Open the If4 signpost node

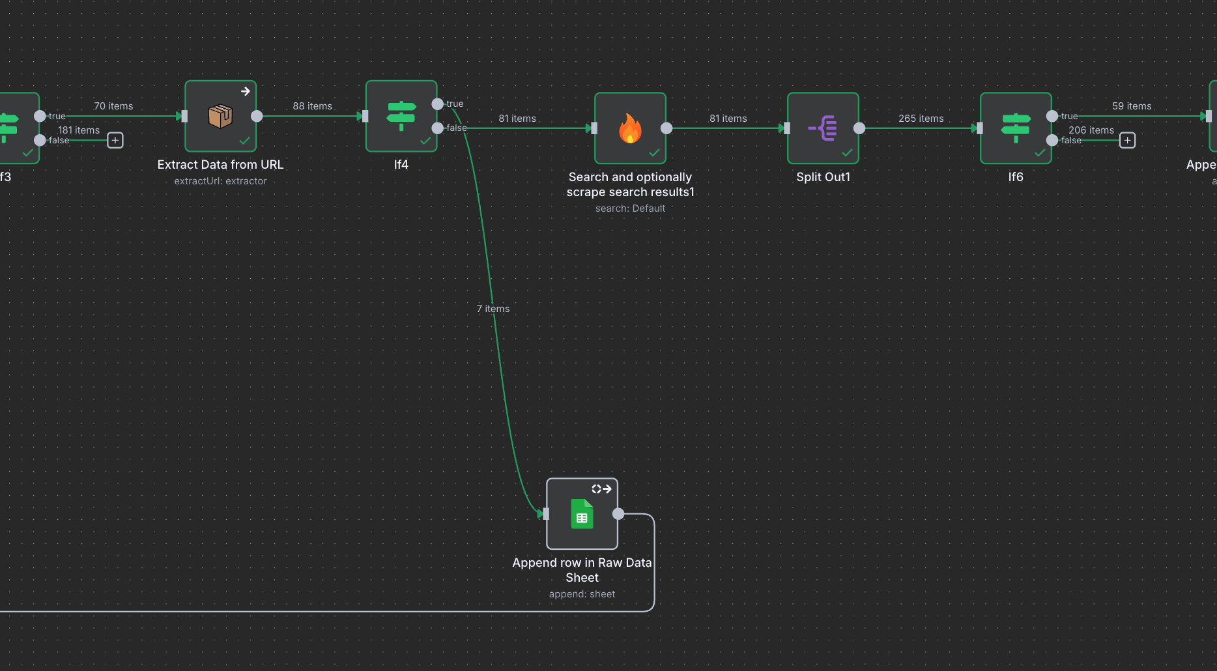click(x=401, y=116)
